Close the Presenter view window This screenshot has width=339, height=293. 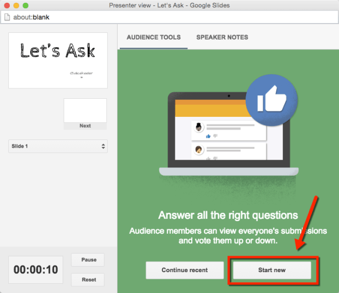(x=7, y=5)
